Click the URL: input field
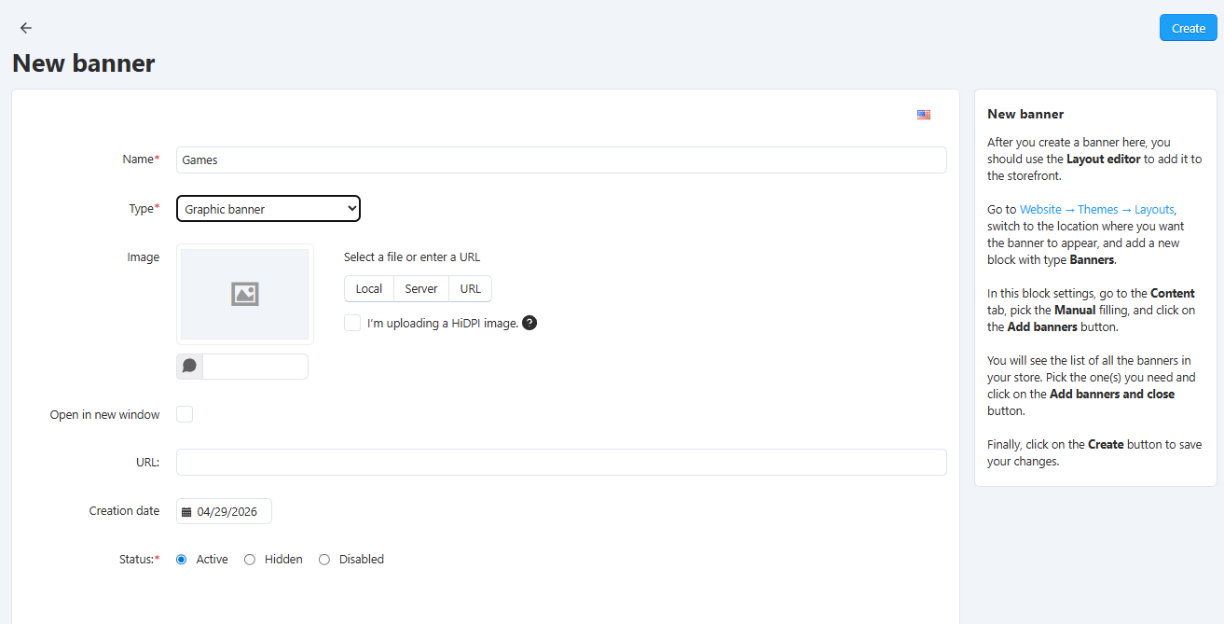This screenshot has width=1224, height=624. click(x=561, y=463)
